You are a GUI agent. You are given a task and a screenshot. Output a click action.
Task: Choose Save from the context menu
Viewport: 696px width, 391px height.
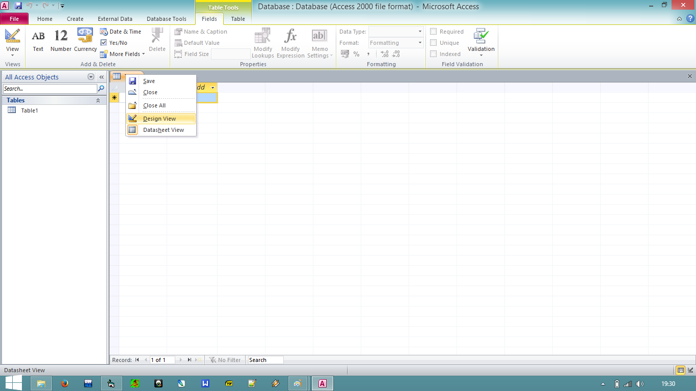click(161, 81)
